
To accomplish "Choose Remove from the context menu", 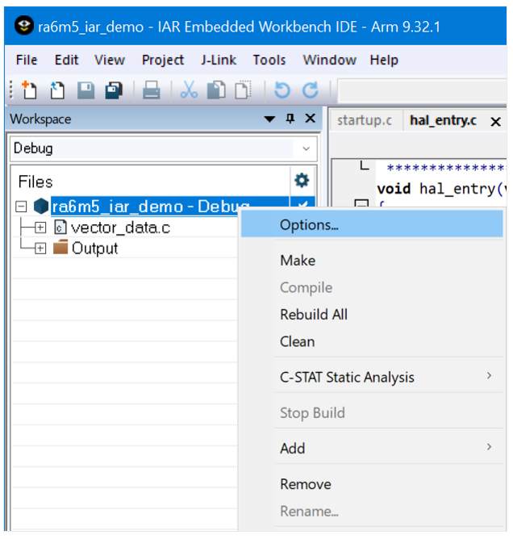I will pyautogui.click(x=372, y=484).
